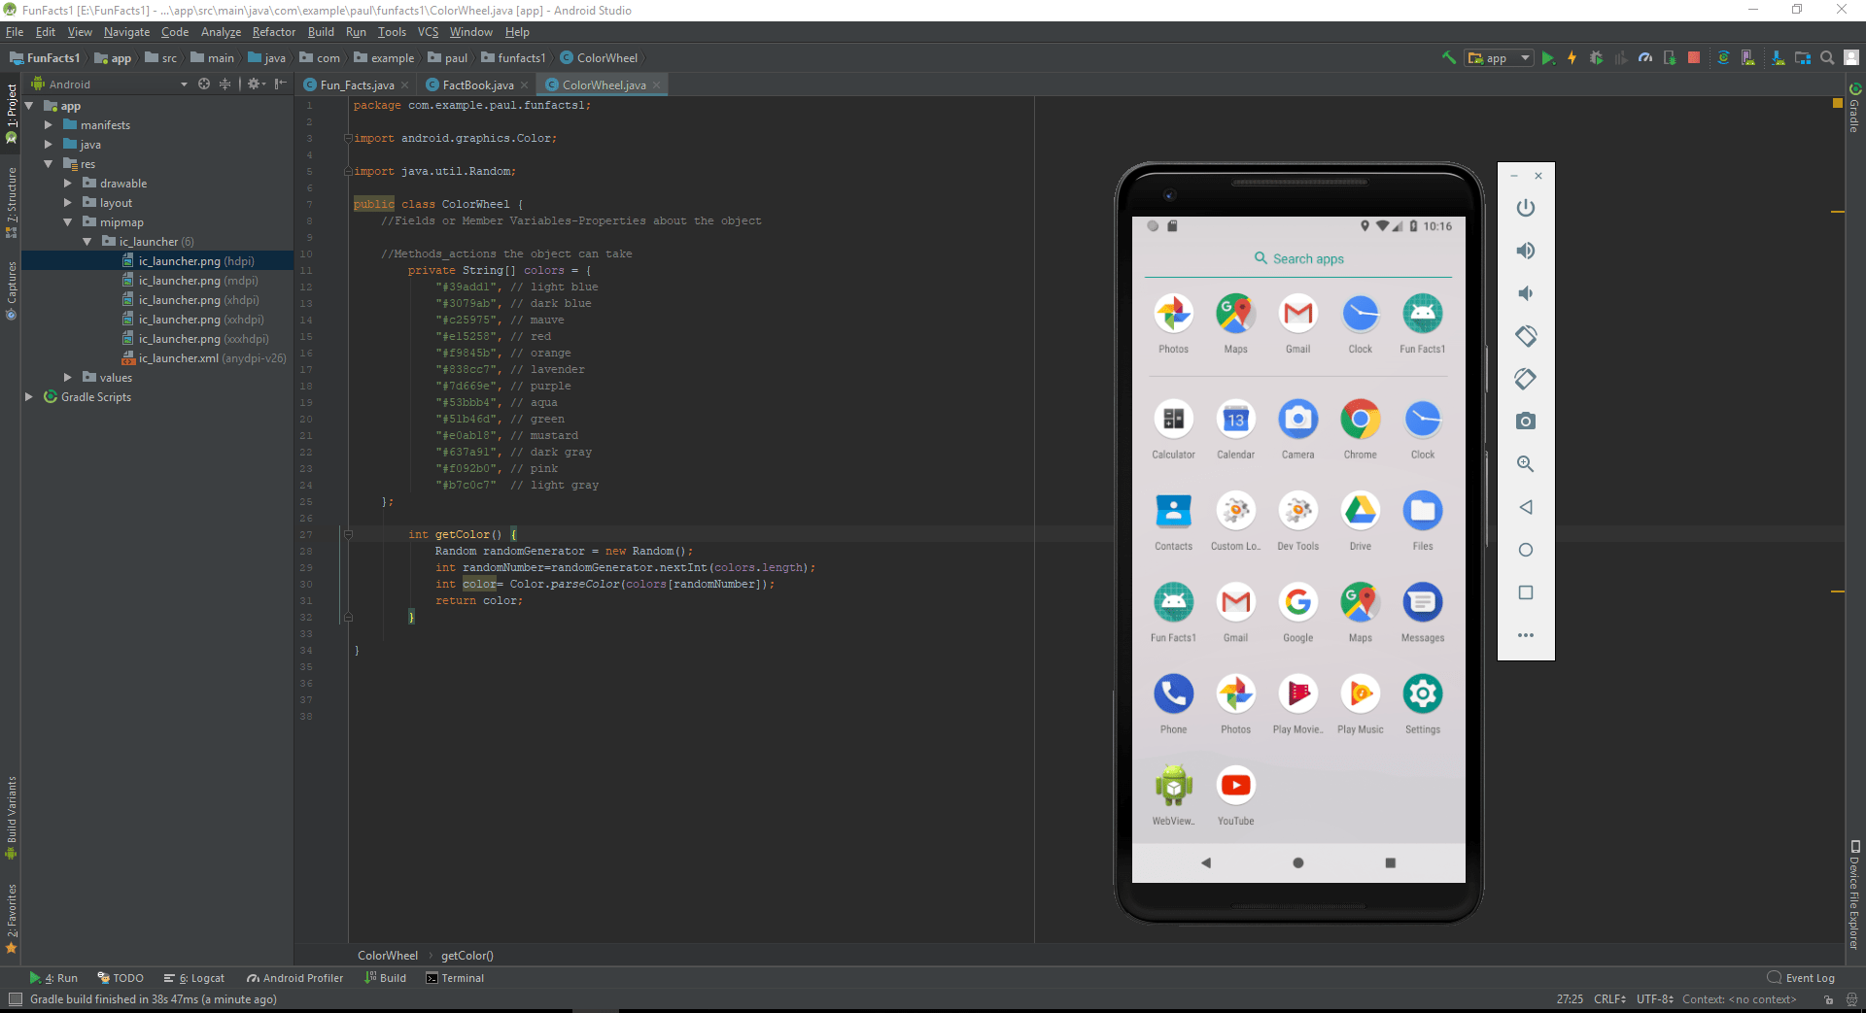The image size is (1866, 1013).
Task: Open the app run configuration dropdown
Action: coord(1499,58)
